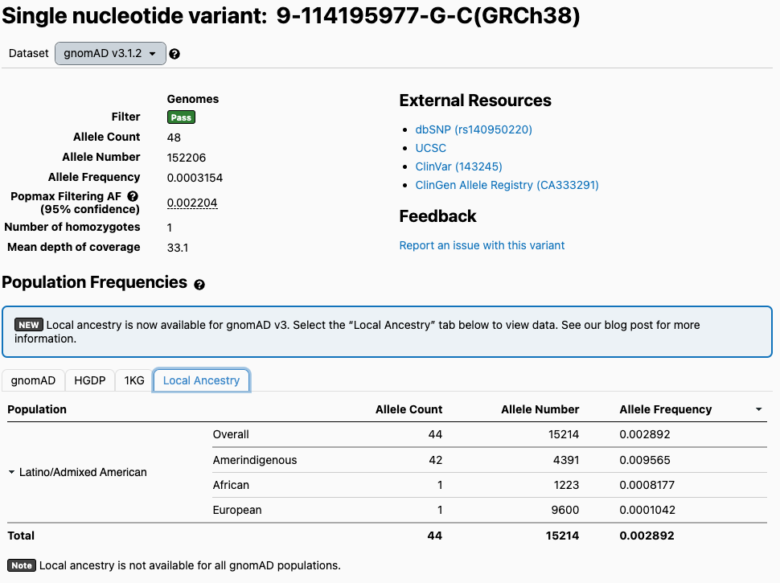Click the sort arrow on Allele Frequency
This screenshot has width=780, height=583.
pos(758,410)
